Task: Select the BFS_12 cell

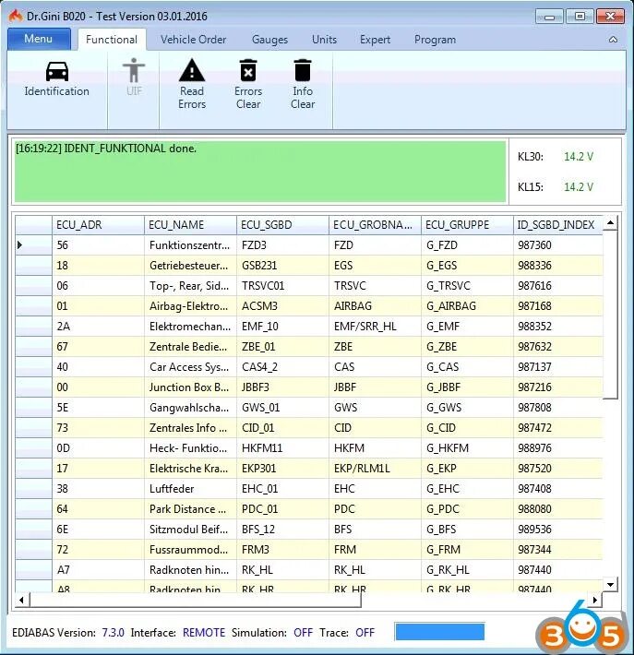Action: pyautogui.click(x=283, y=530)
